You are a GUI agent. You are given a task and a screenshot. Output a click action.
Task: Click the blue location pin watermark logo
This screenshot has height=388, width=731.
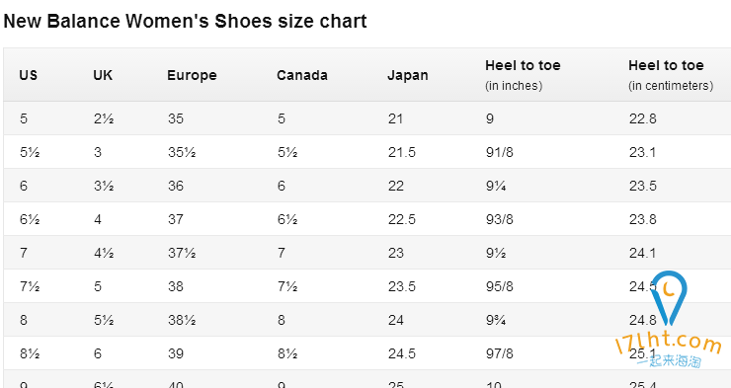click(x=669, y=298)
